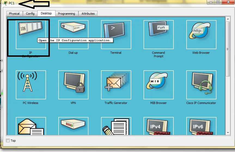
Task: Launch the Cisco IP Communicator application
Action: click(x=201, y=85)
